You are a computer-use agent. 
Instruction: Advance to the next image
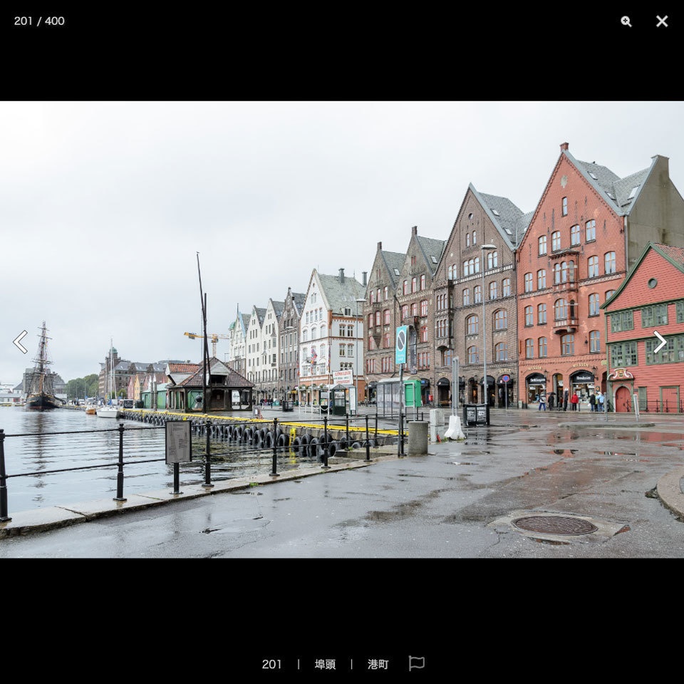pyautogui.click(x=659, y=341)
